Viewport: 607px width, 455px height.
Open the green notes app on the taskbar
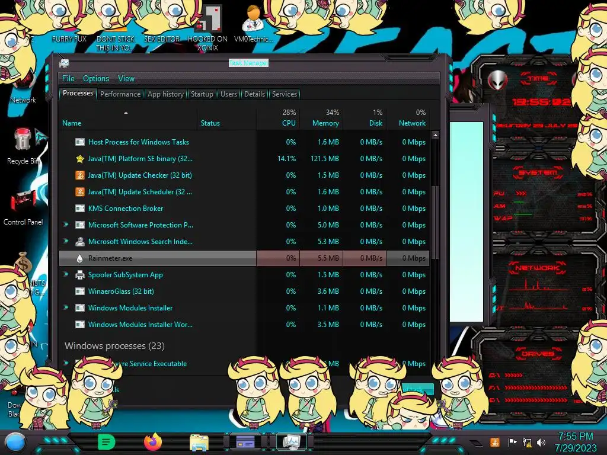tap(106, 442)
